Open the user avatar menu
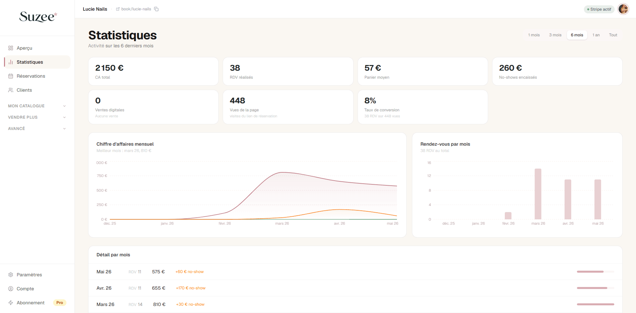The width and height of the screenshot is (636, 313). pyautogui.click(x=623, y=9)
